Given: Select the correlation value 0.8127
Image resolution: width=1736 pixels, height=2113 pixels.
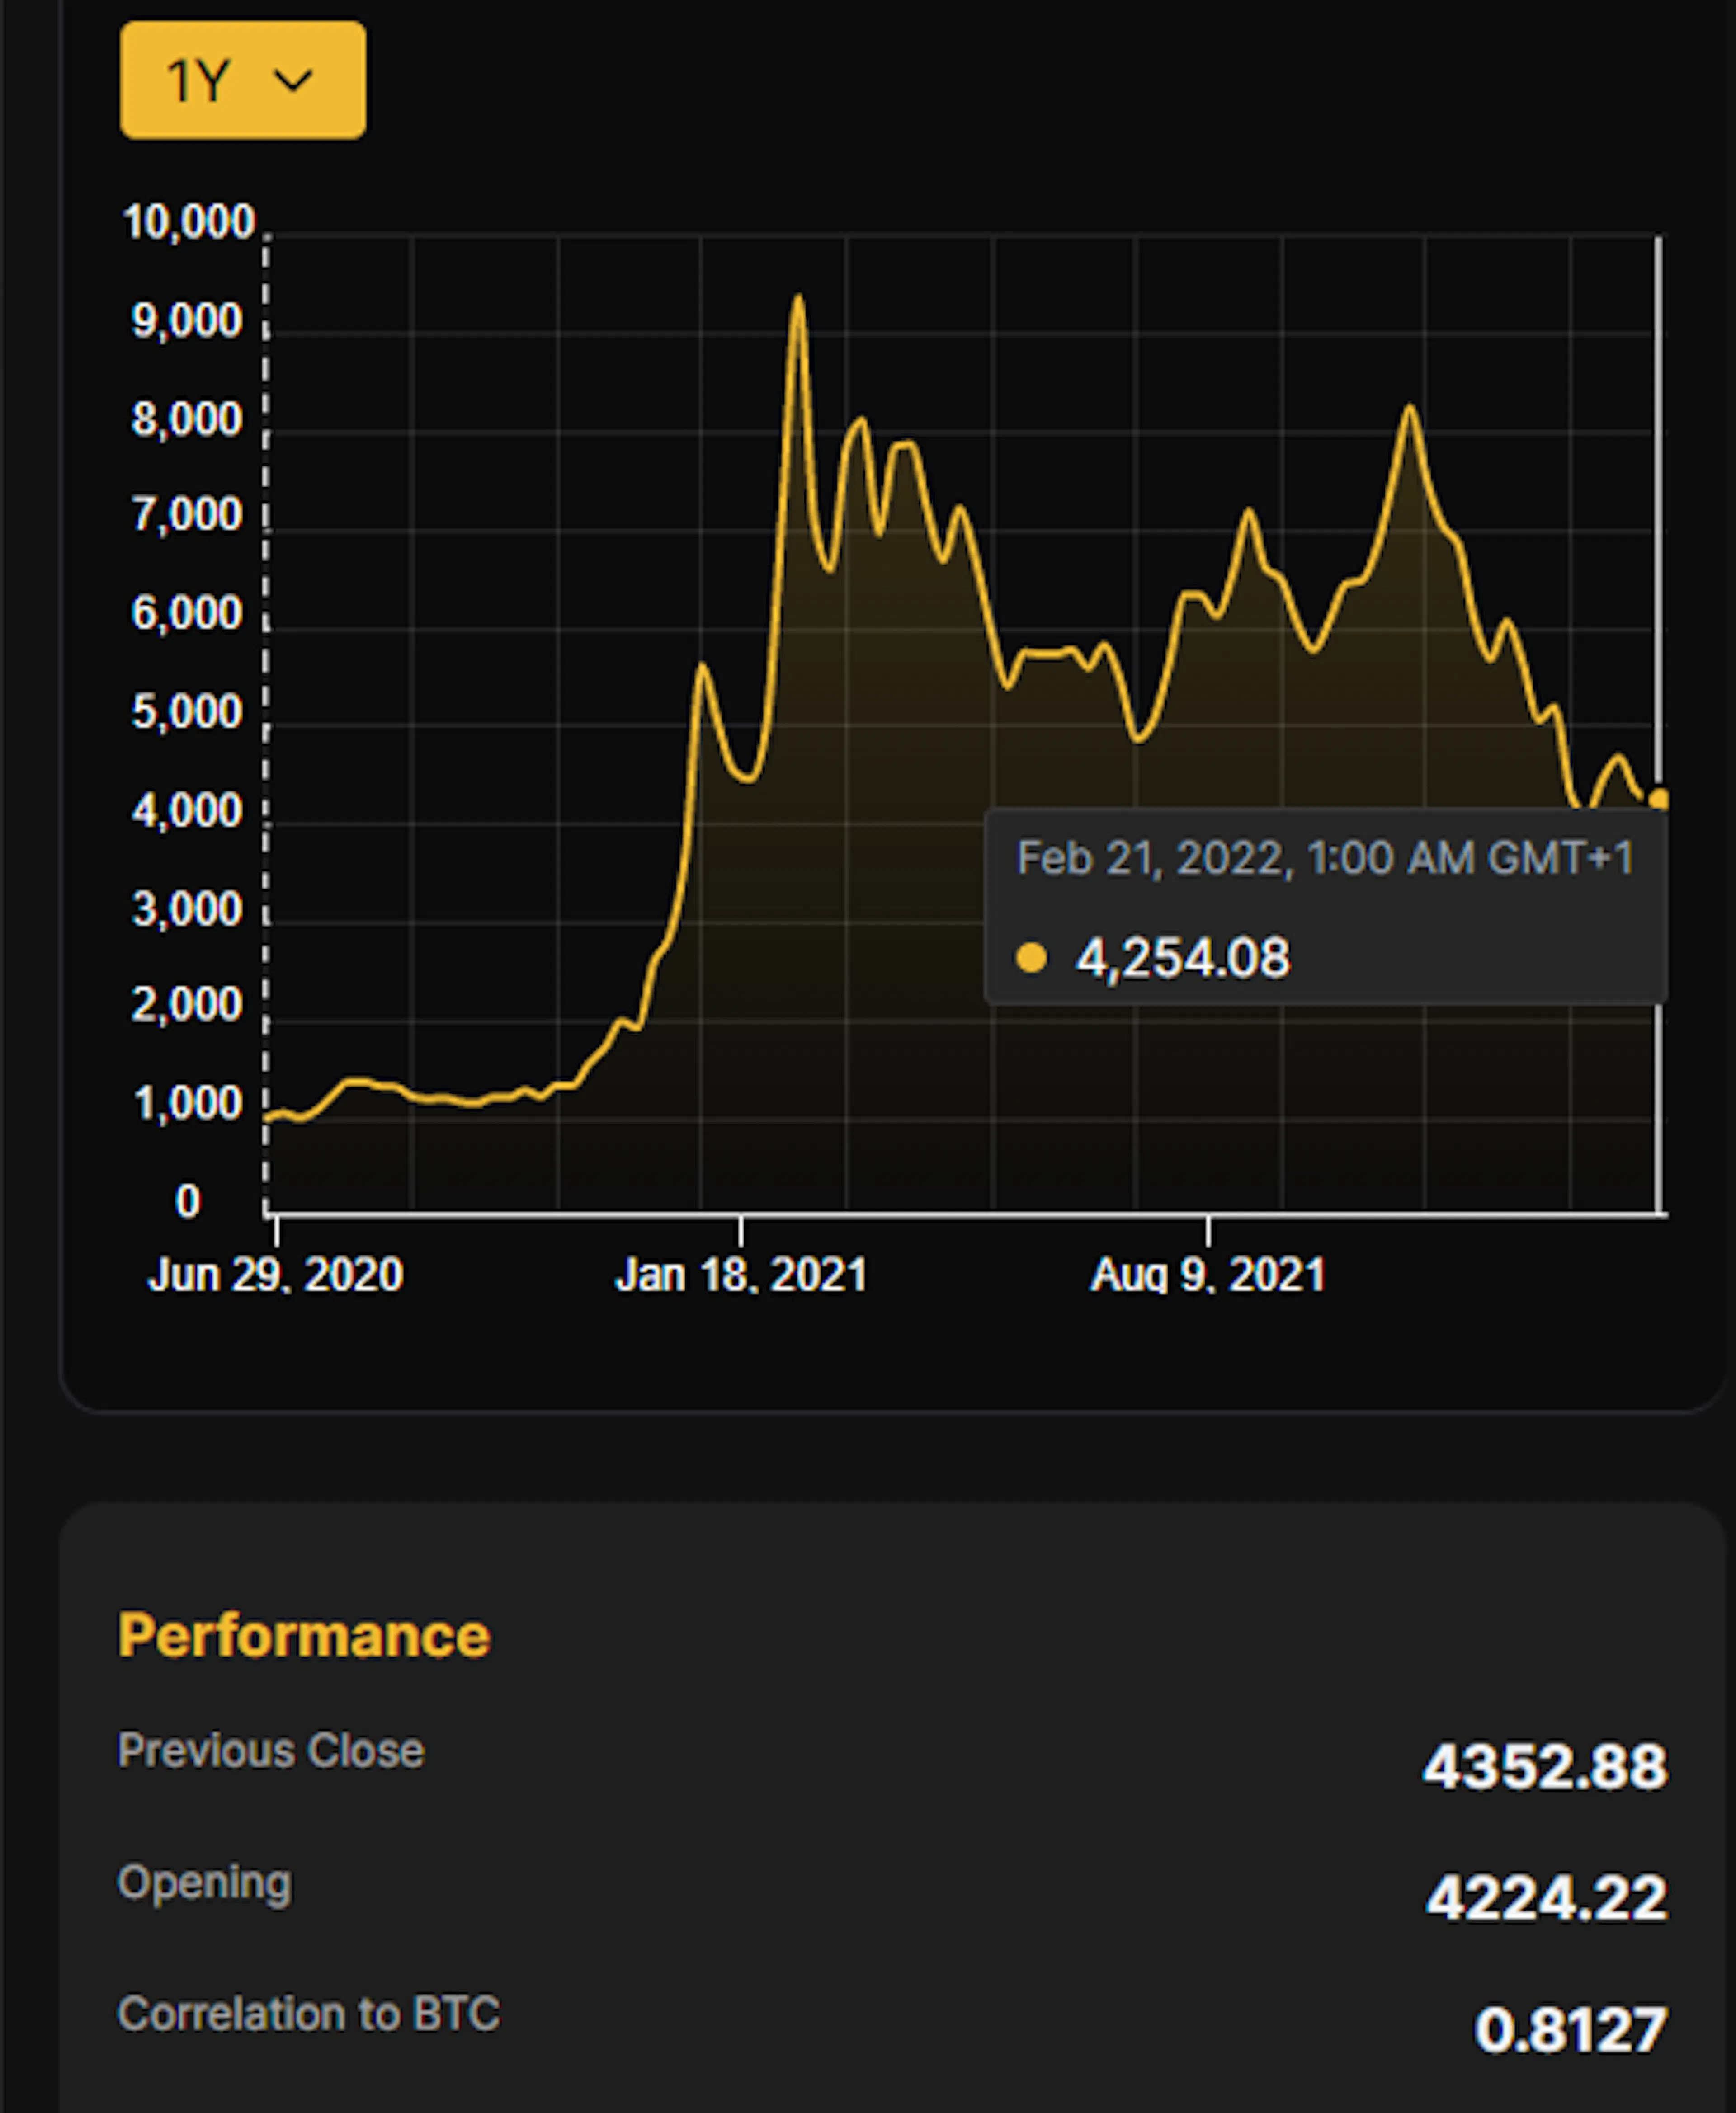Looking at the screenshot, I should tap(1571, 2030).
